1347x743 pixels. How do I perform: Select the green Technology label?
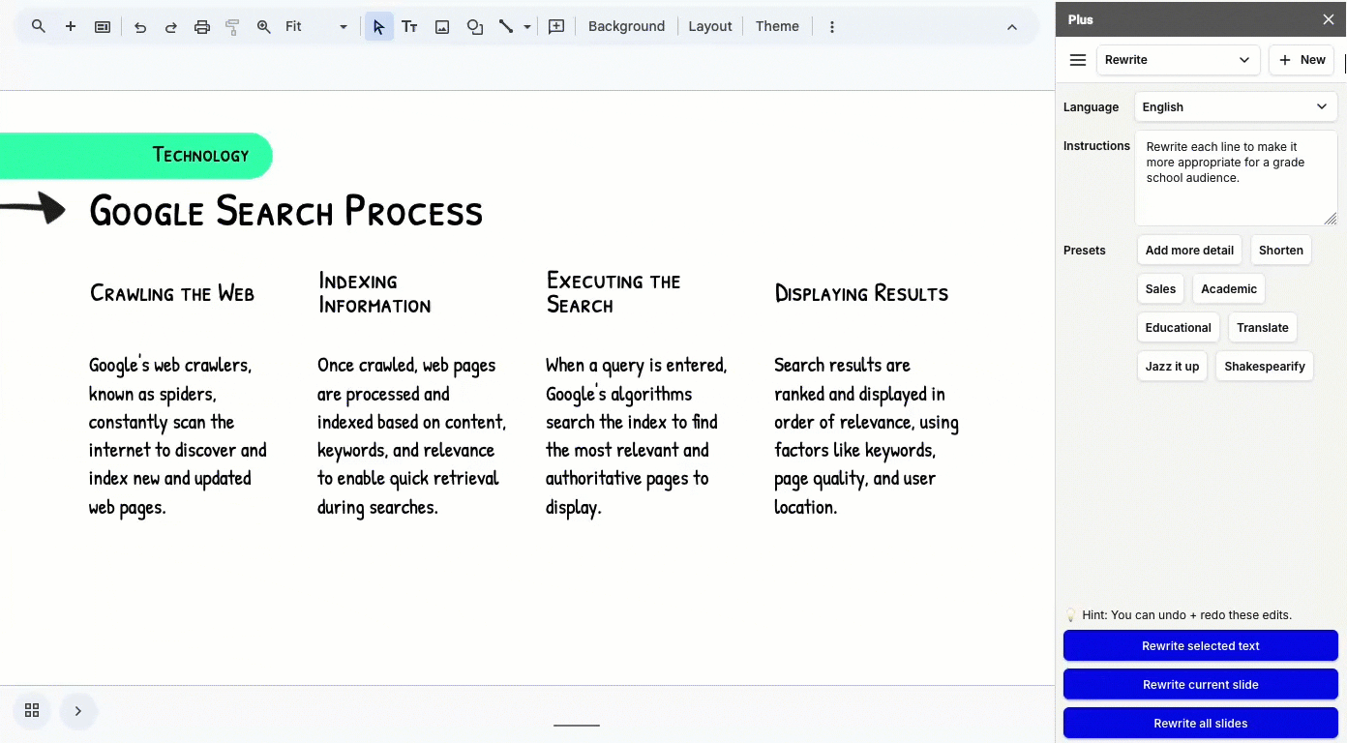click(136, 156)
